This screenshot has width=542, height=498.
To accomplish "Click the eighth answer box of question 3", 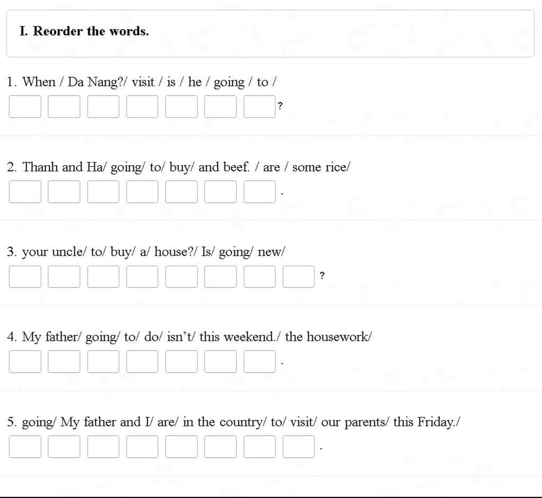I will [299, 277].
